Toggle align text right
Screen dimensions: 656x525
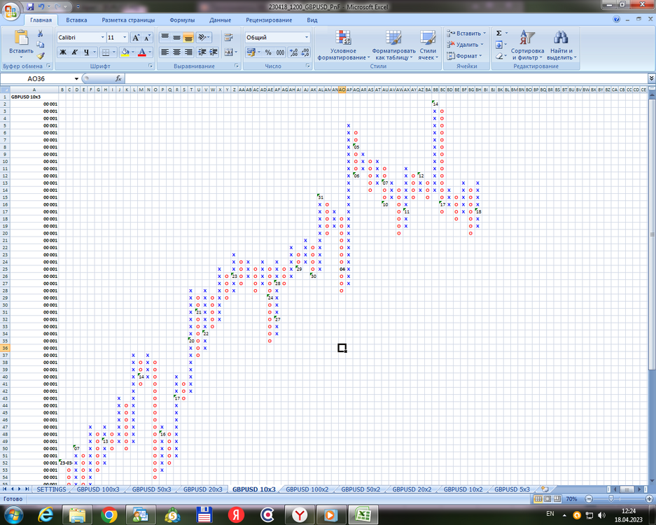click(x=188, y=52)
